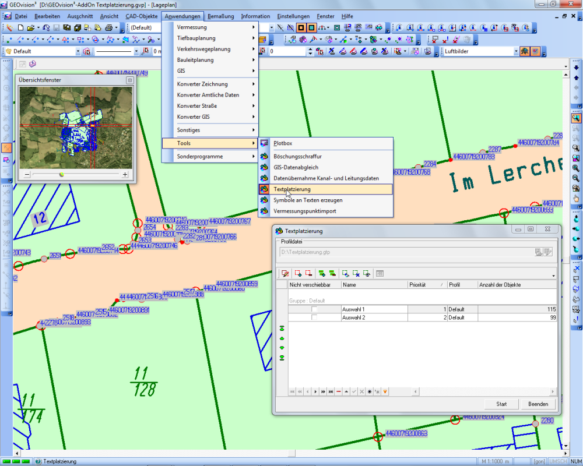Toggle the teal square snap button in toolbar

pyautogui.click(x=311, y=27)
